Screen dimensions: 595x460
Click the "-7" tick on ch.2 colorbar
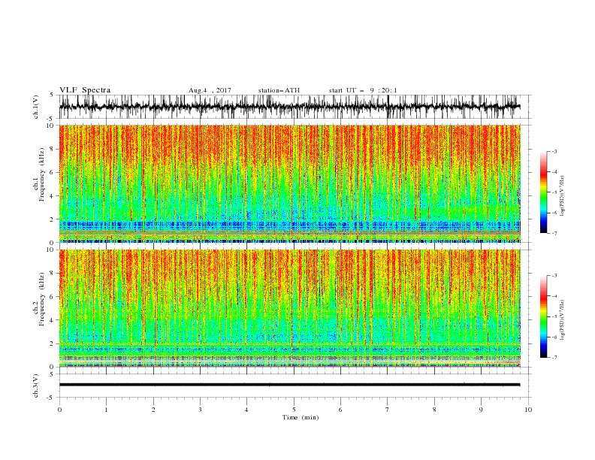[554, 358]
